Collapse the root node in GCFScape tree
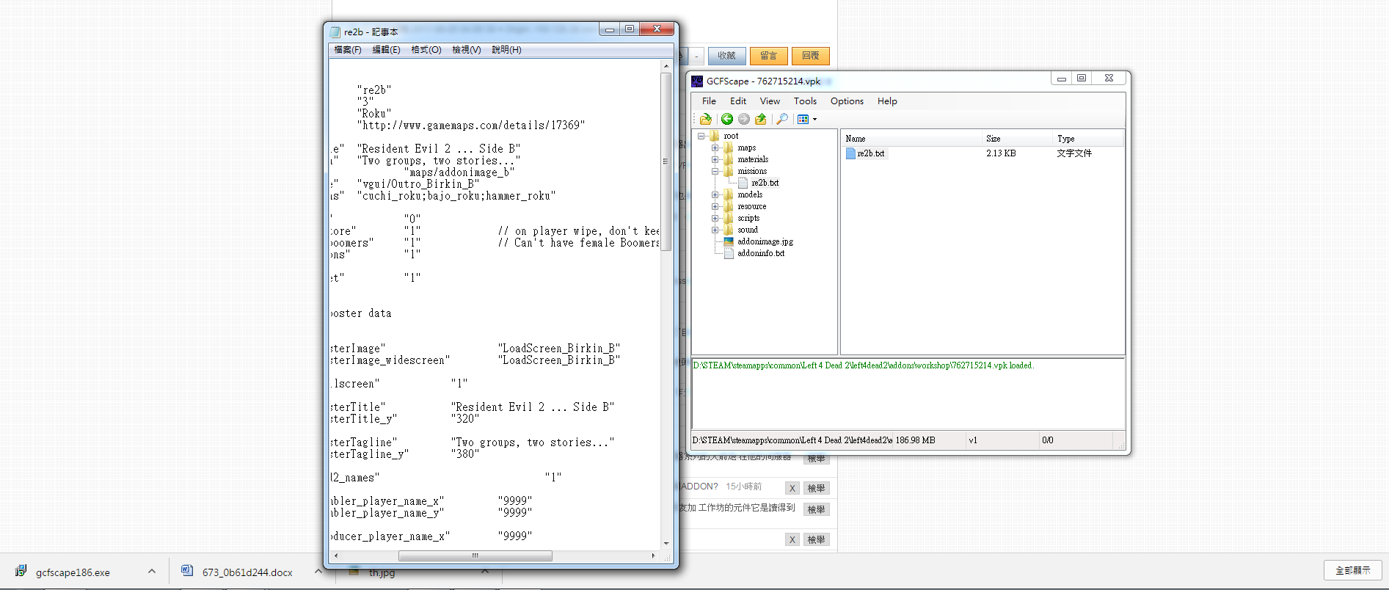 (x=701, y=136)
